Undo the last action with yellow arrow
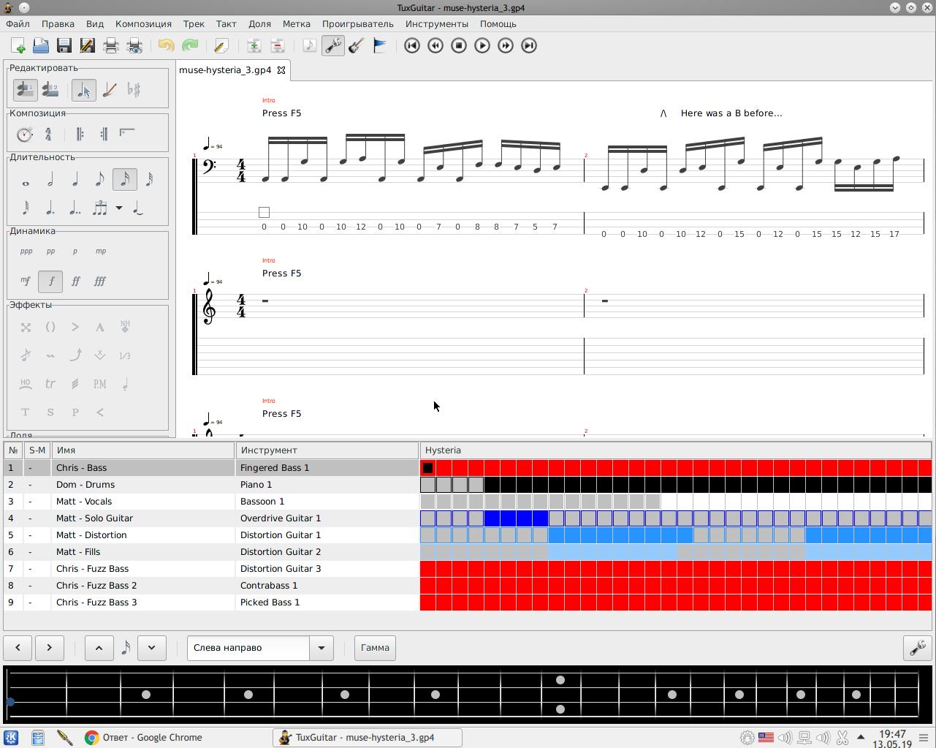The width and height of the screenshot is (936, 748). (166, 45)
